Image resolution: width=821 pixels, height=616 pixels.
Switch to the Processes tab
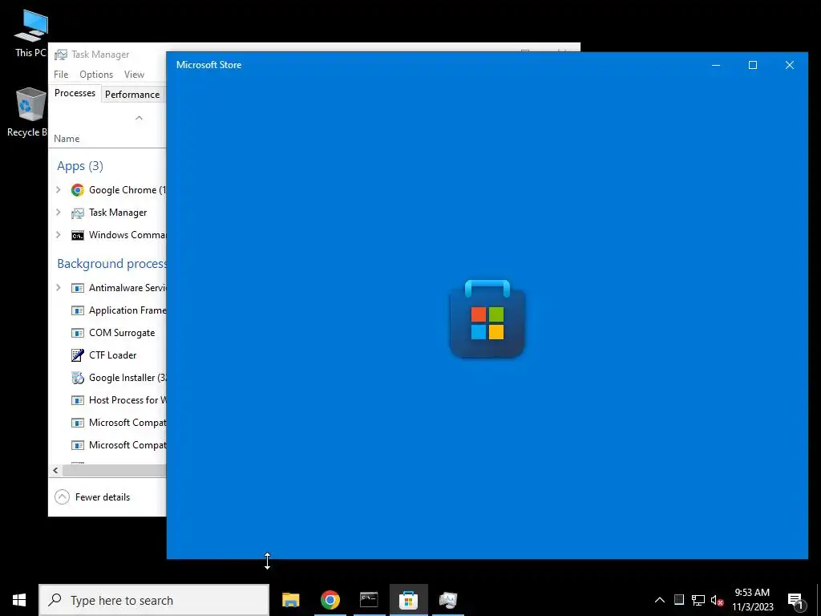[x=75, y=93]
